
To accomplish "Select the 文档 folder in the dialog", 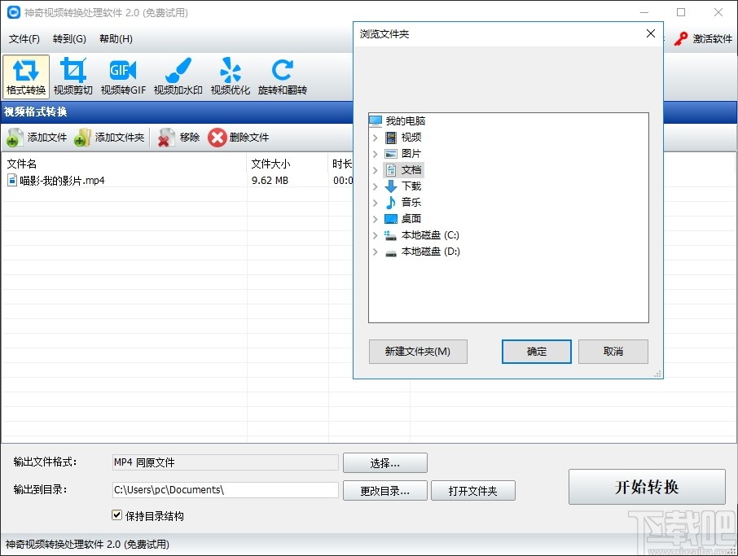I will point(412,169).
